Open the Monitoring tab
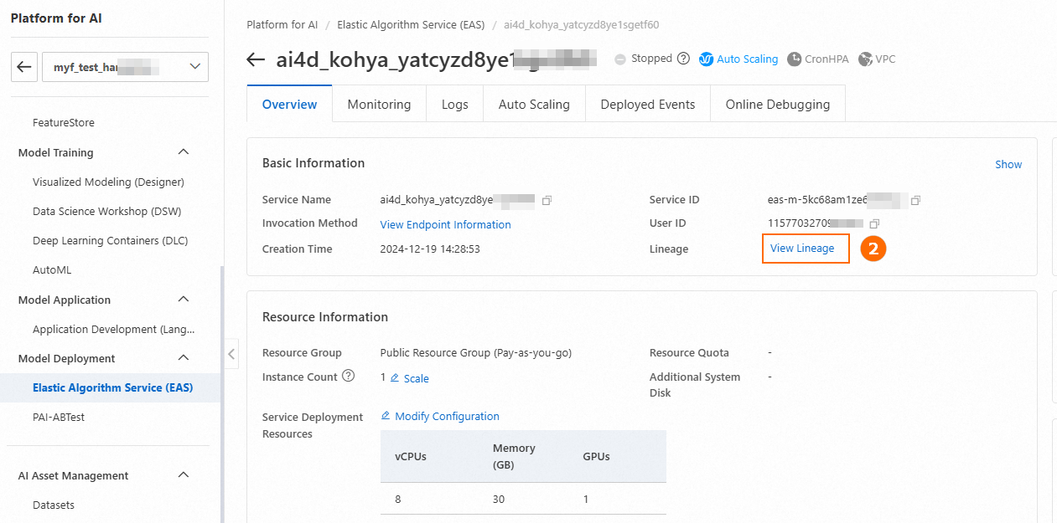1057x523 pixels. 379,105
